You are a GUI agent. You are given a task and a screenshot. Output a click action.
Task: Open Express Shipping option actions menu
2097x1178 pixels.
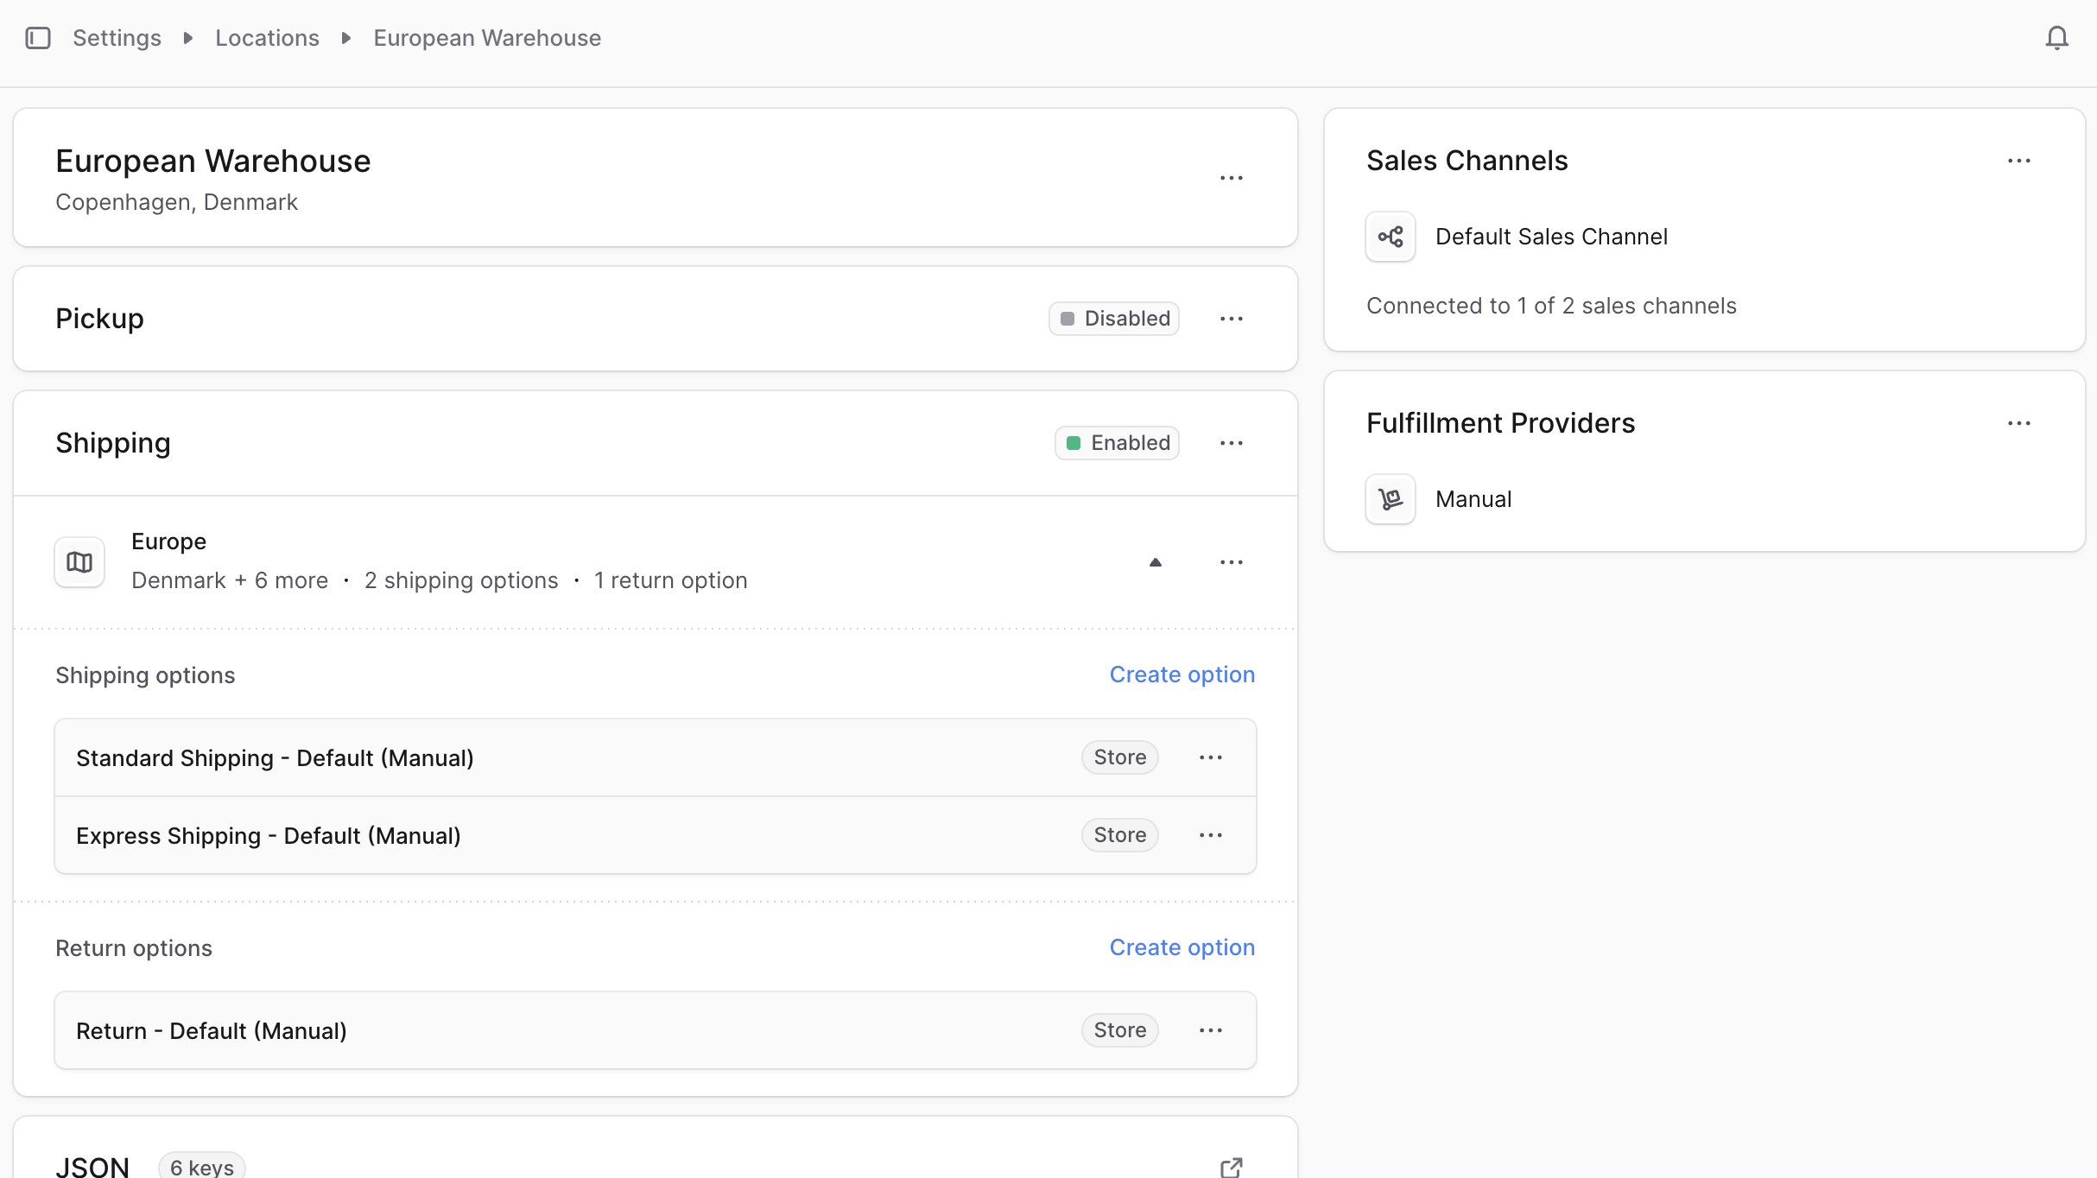click(1210, 835)
